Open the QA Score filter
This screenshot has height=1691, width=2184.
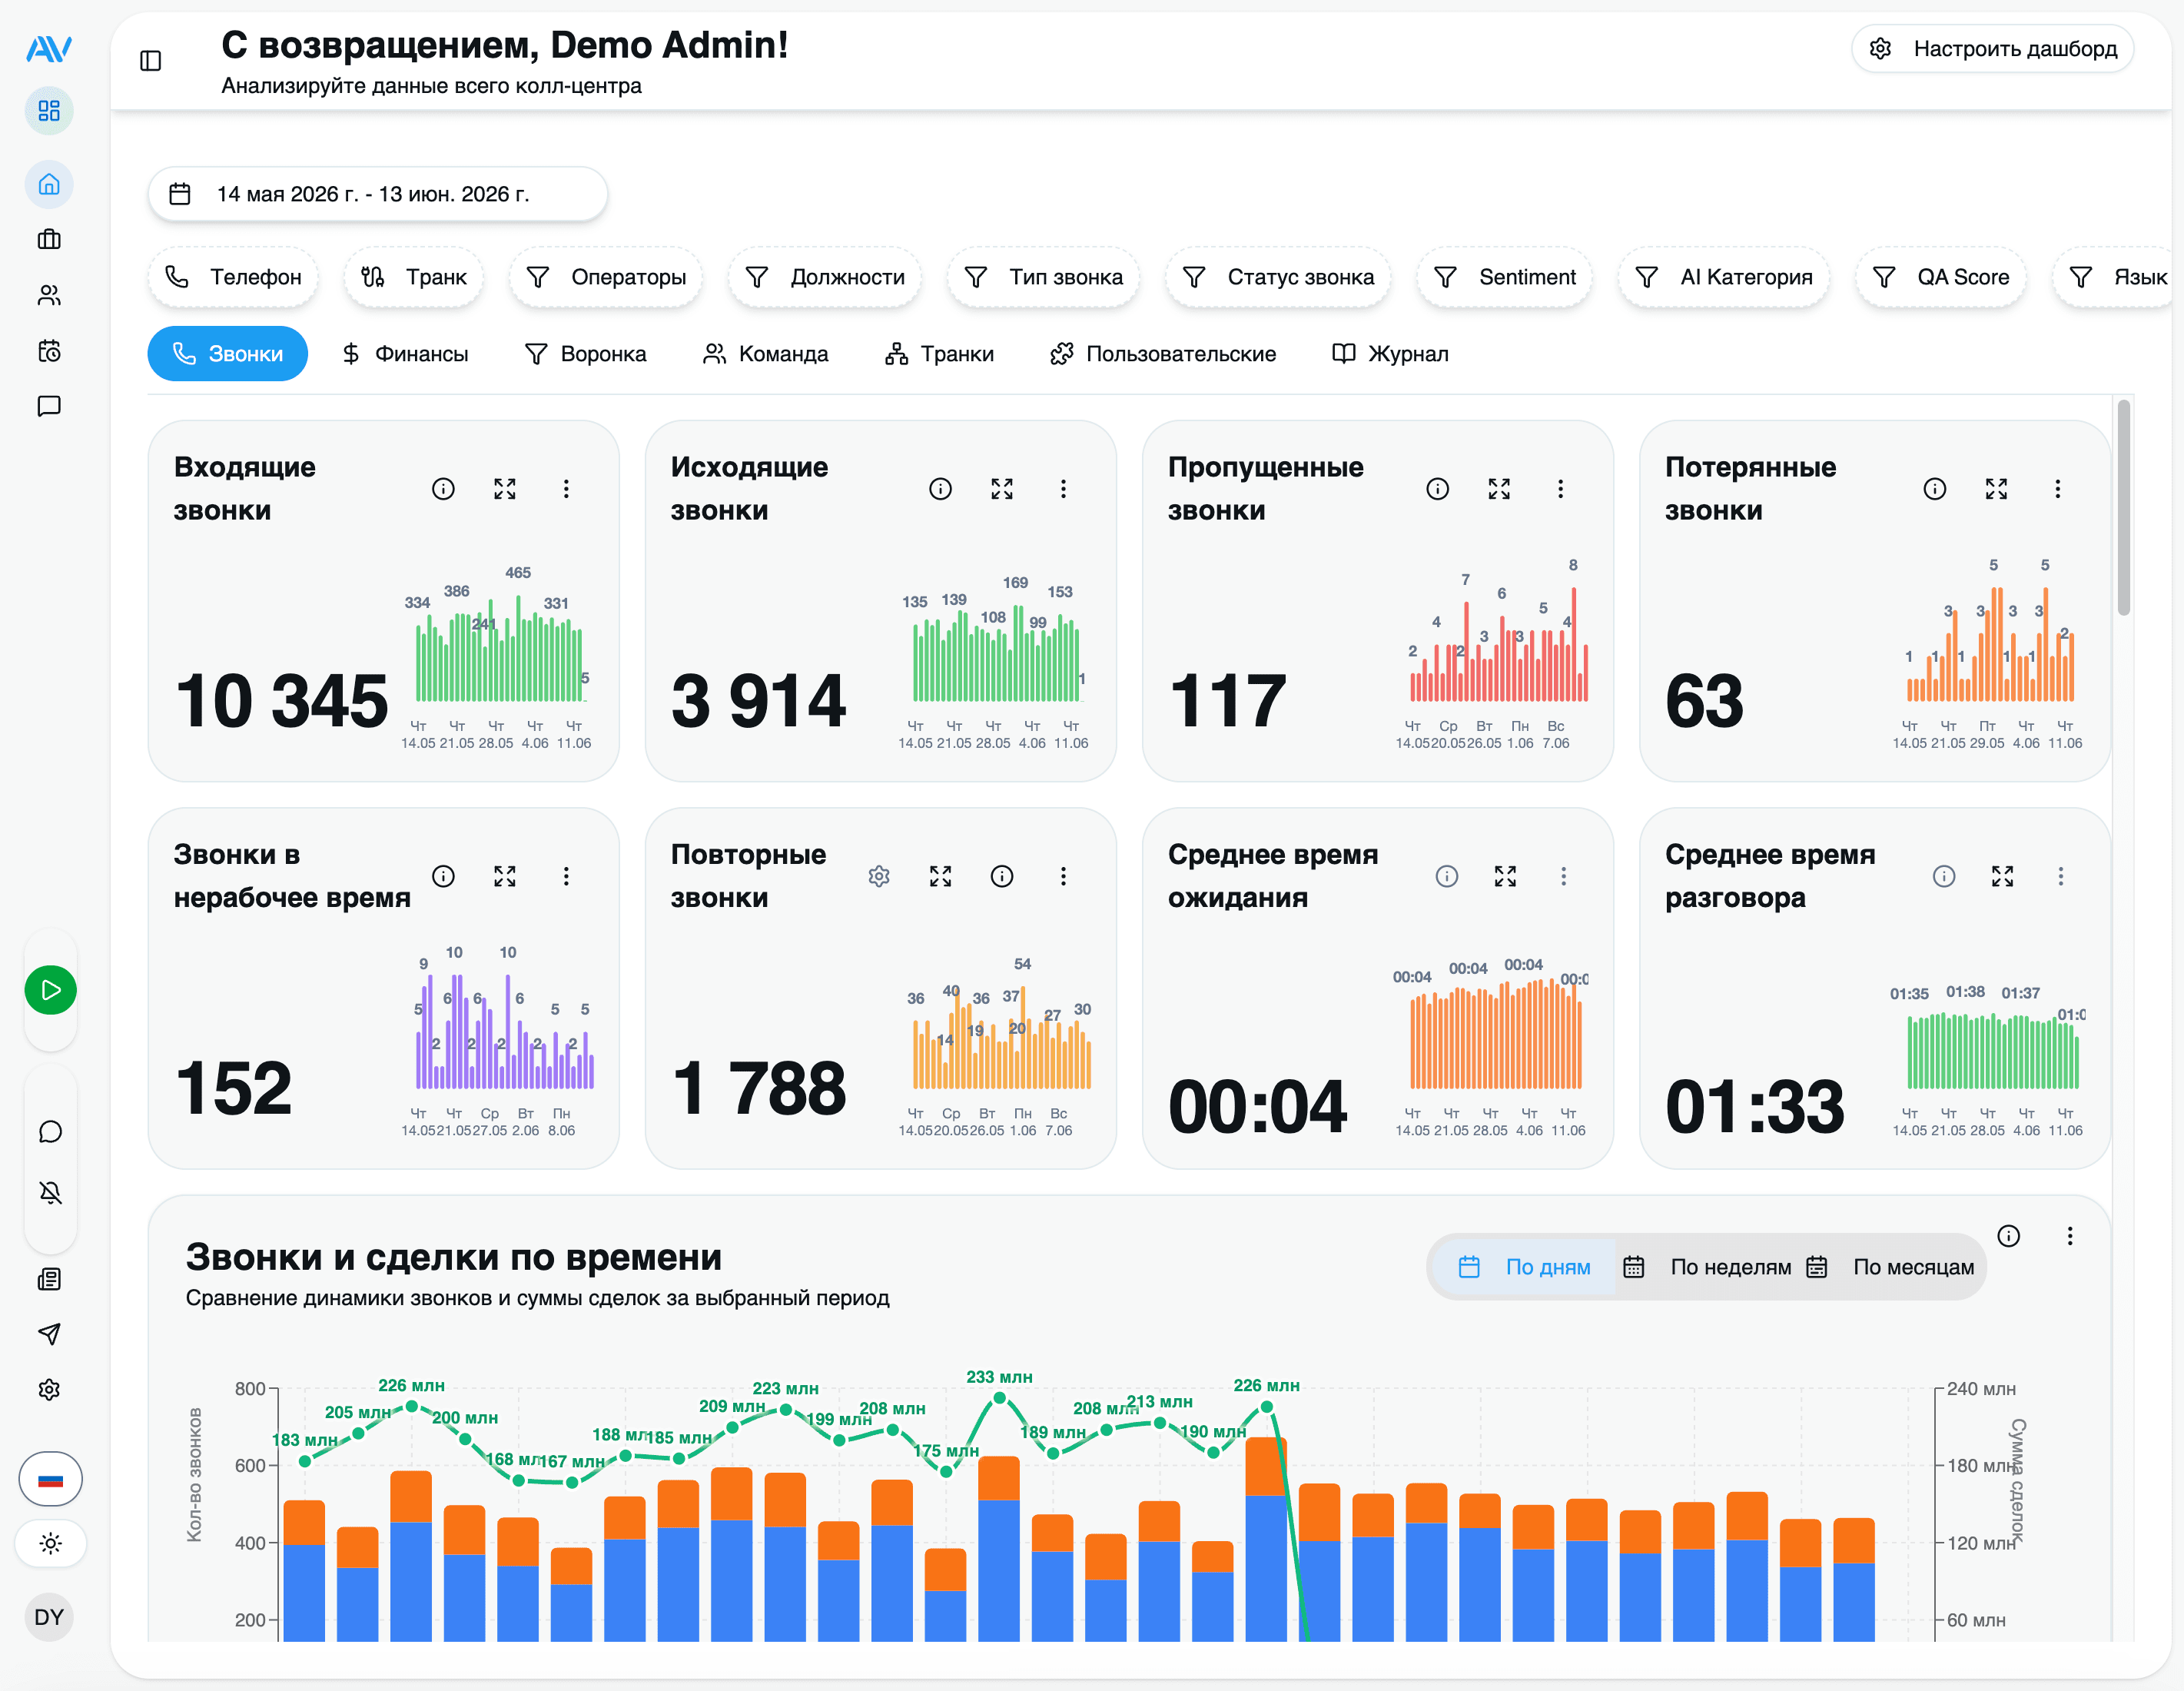(x=1941, y=277)
